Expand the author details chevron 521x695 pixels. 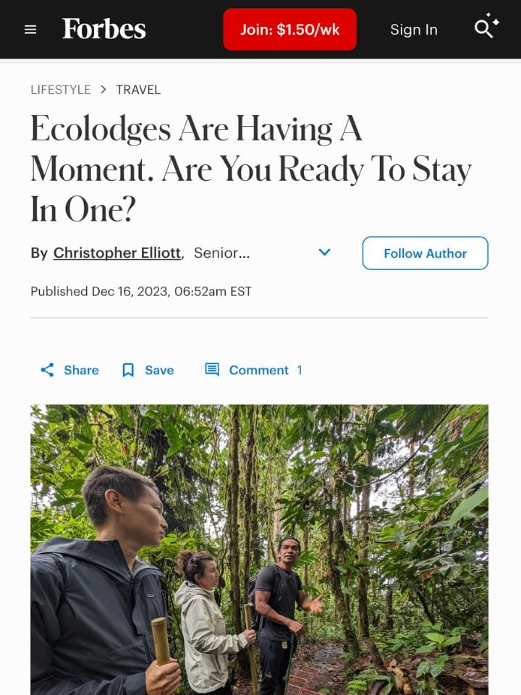point(324,252)
